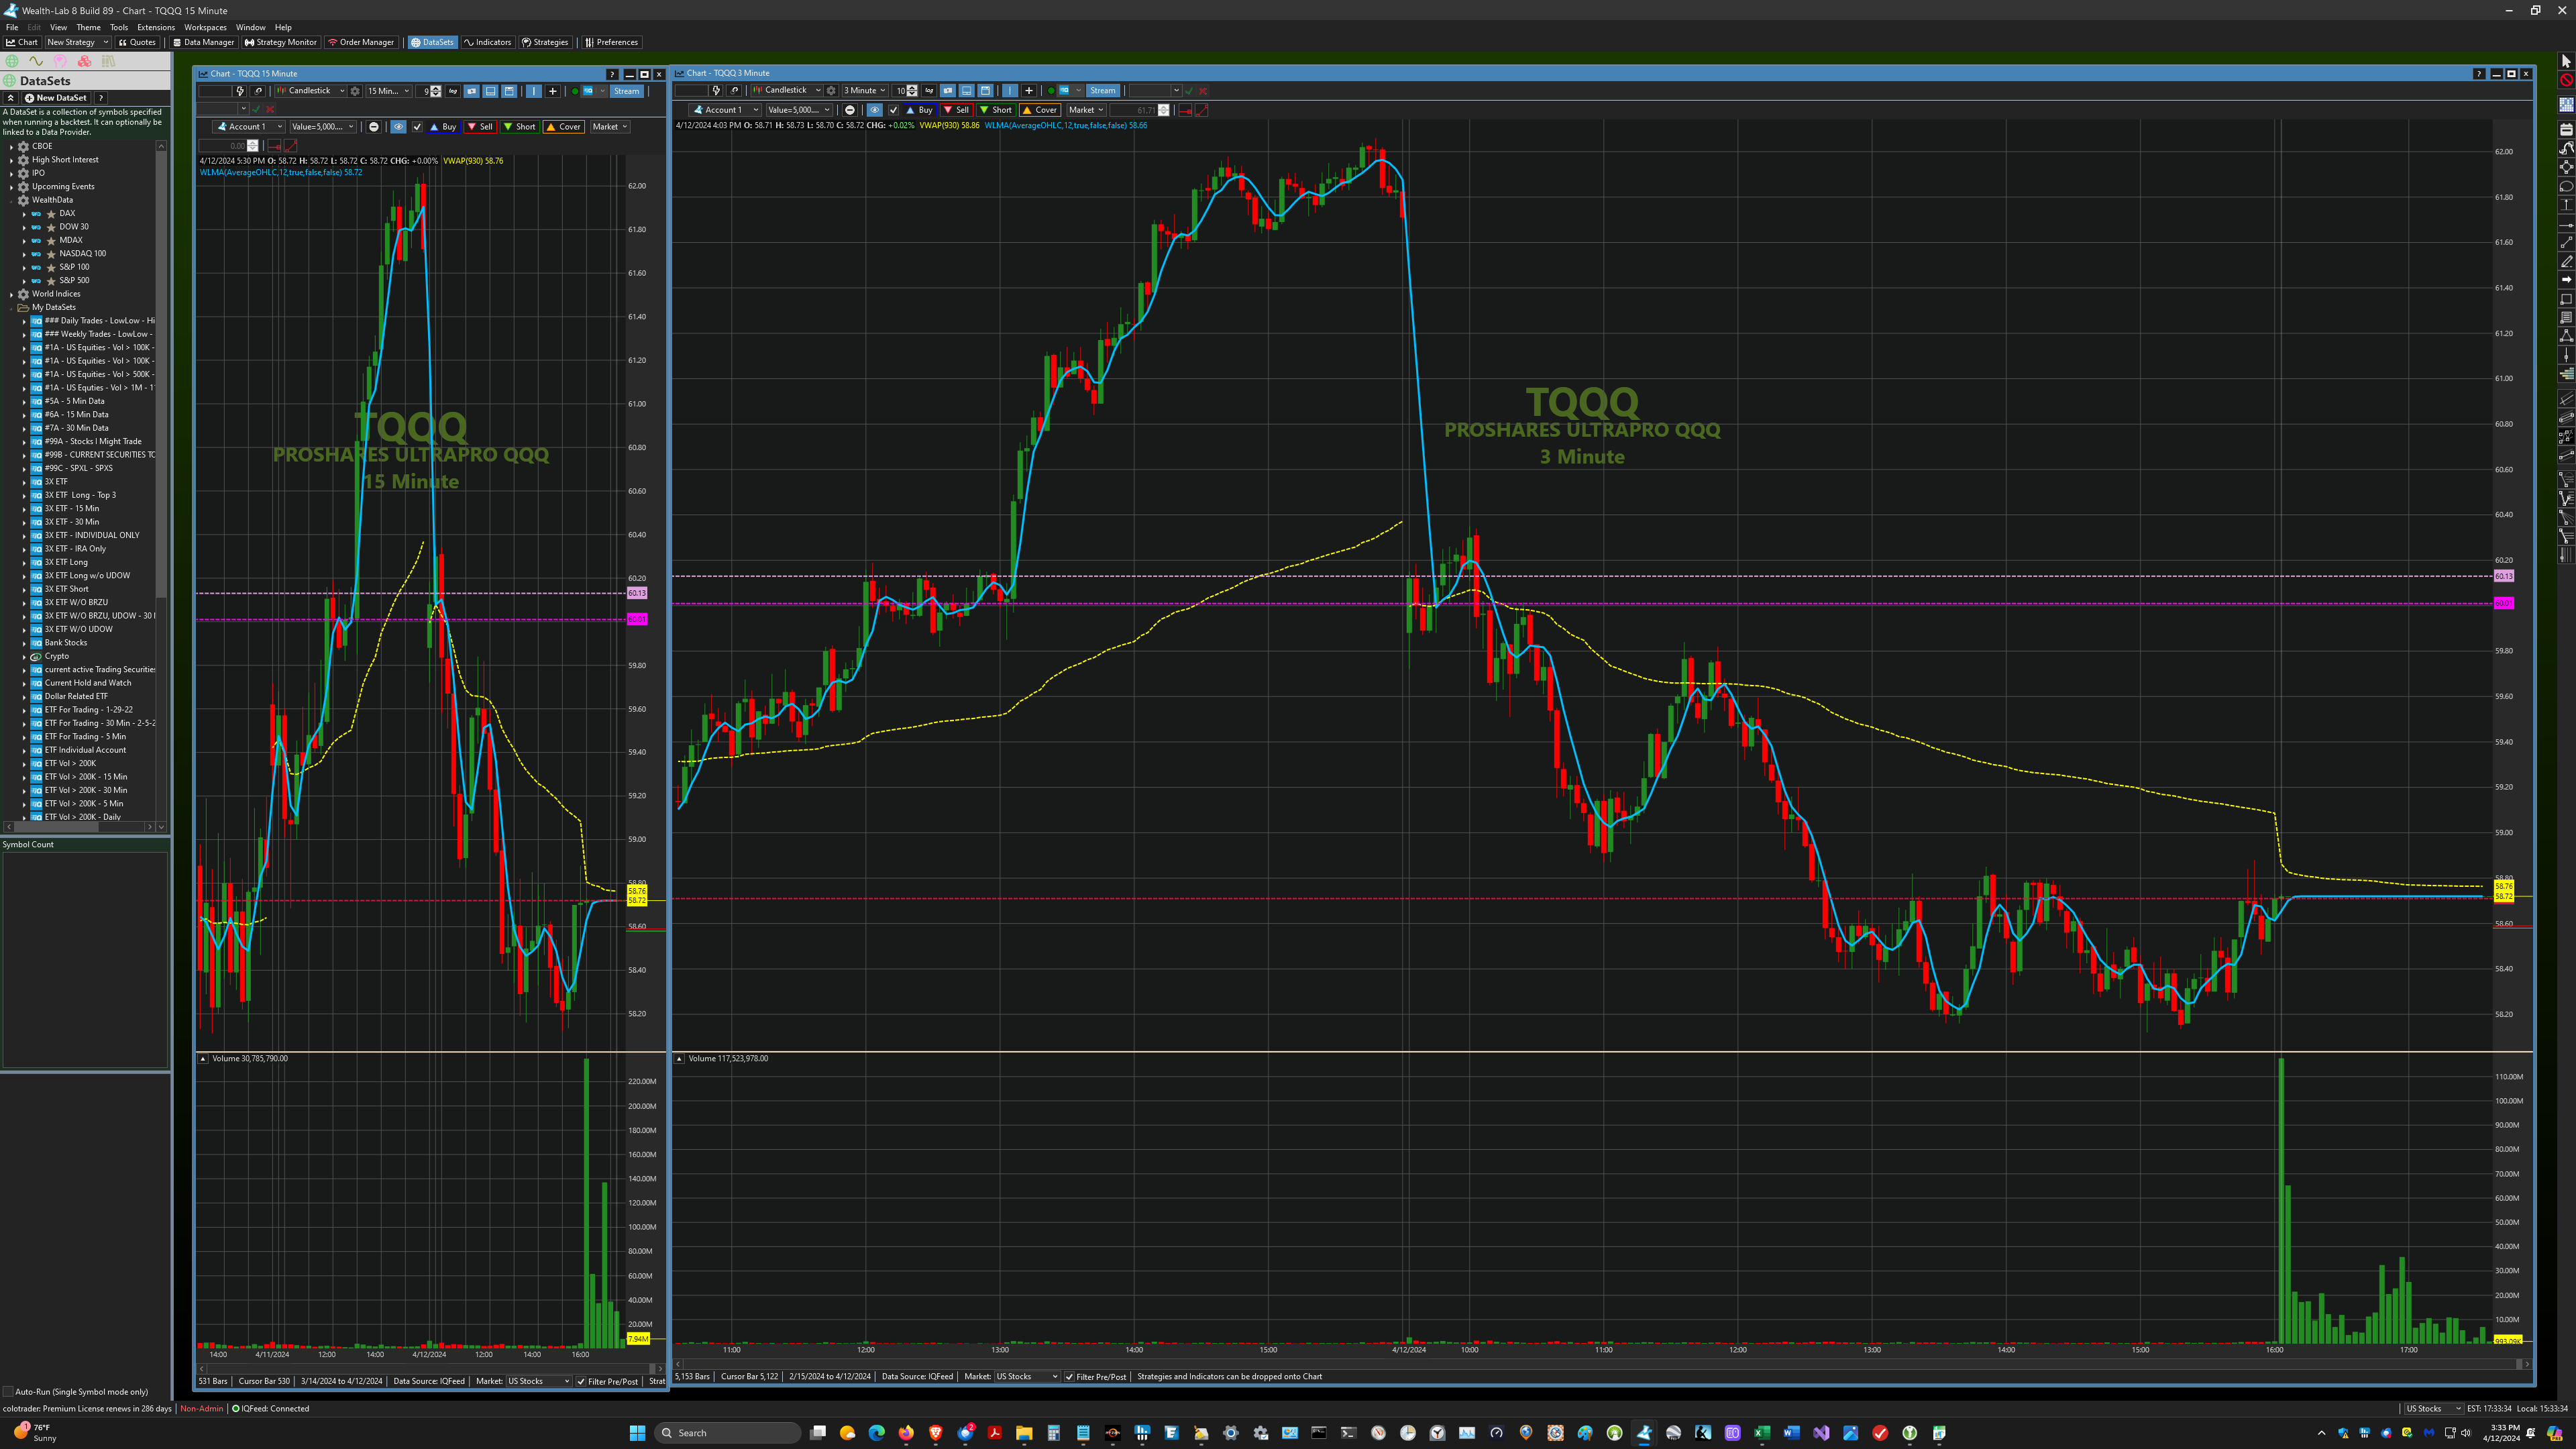Toggle eye visibility in 15 Minute chart
This screenshot has height=1449, width=2576.
click(398, 127)
